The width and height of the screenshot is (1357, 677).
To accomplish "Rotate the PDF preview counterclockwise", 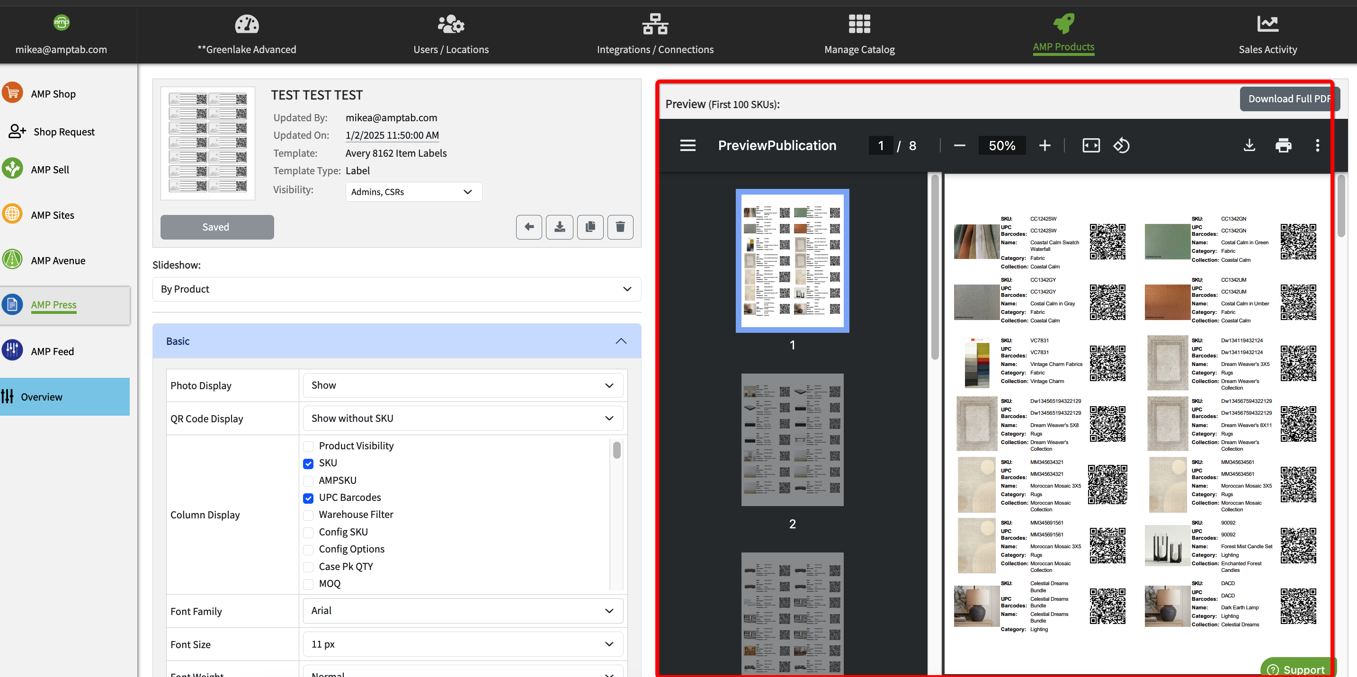I will coord(1121,145).
